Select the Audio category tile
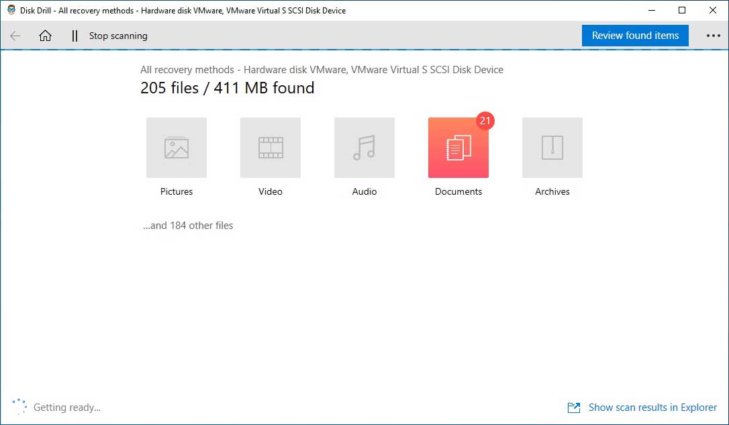This screenshot has width=729, height=425. tap(364, 148)
